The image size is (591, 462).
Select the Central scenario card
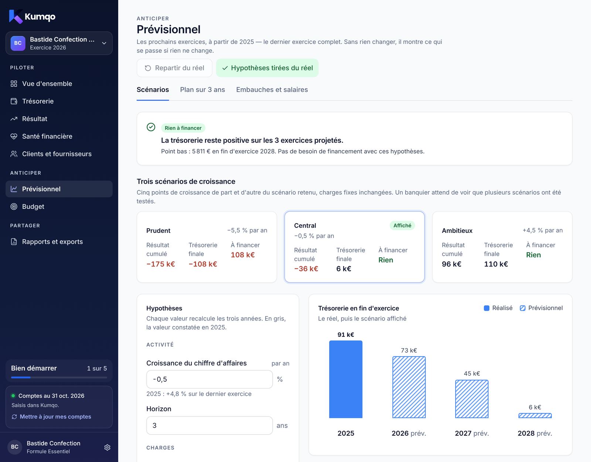[355, 247]
